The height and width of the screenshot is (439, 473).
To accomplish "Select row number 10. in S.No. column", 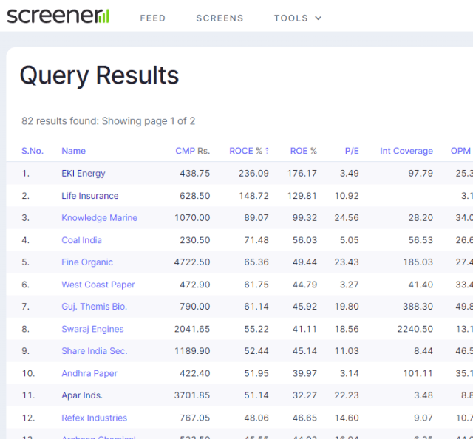I will pyautogui.click(x=28, y=373).
